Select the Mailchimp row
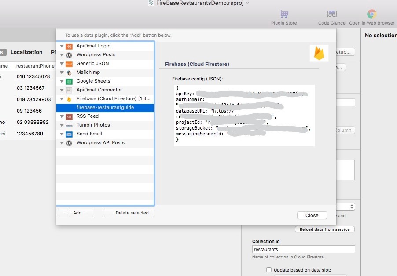Viewport: 397px width, 276px height. (105, 72)
